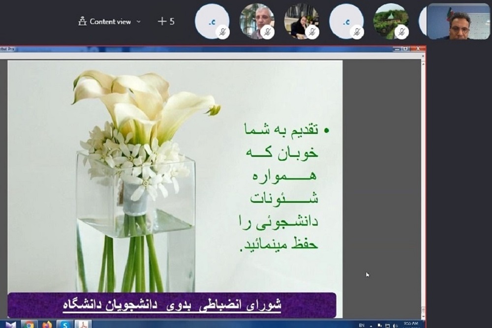The height and width of the screenshot is (328, 492).
Task: Open Firefox from the taskbar
Action: coord(47,325)
